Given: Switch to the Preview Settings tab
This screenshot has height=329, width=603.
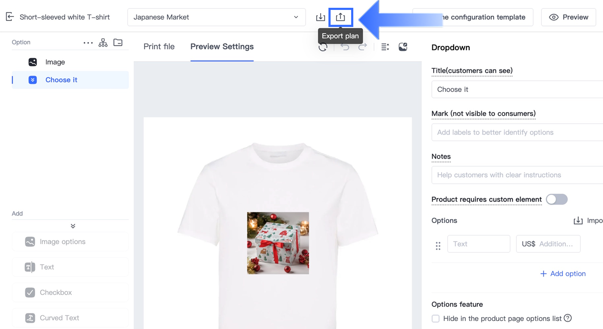Looking at the screenshot, I should coord(222,46).
